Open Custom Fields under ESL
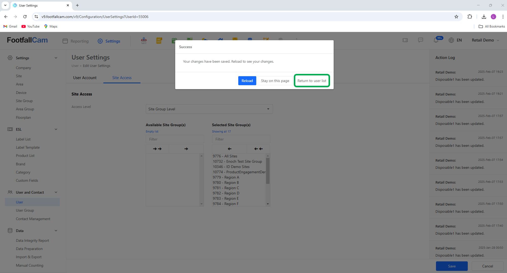 [27, 180]
